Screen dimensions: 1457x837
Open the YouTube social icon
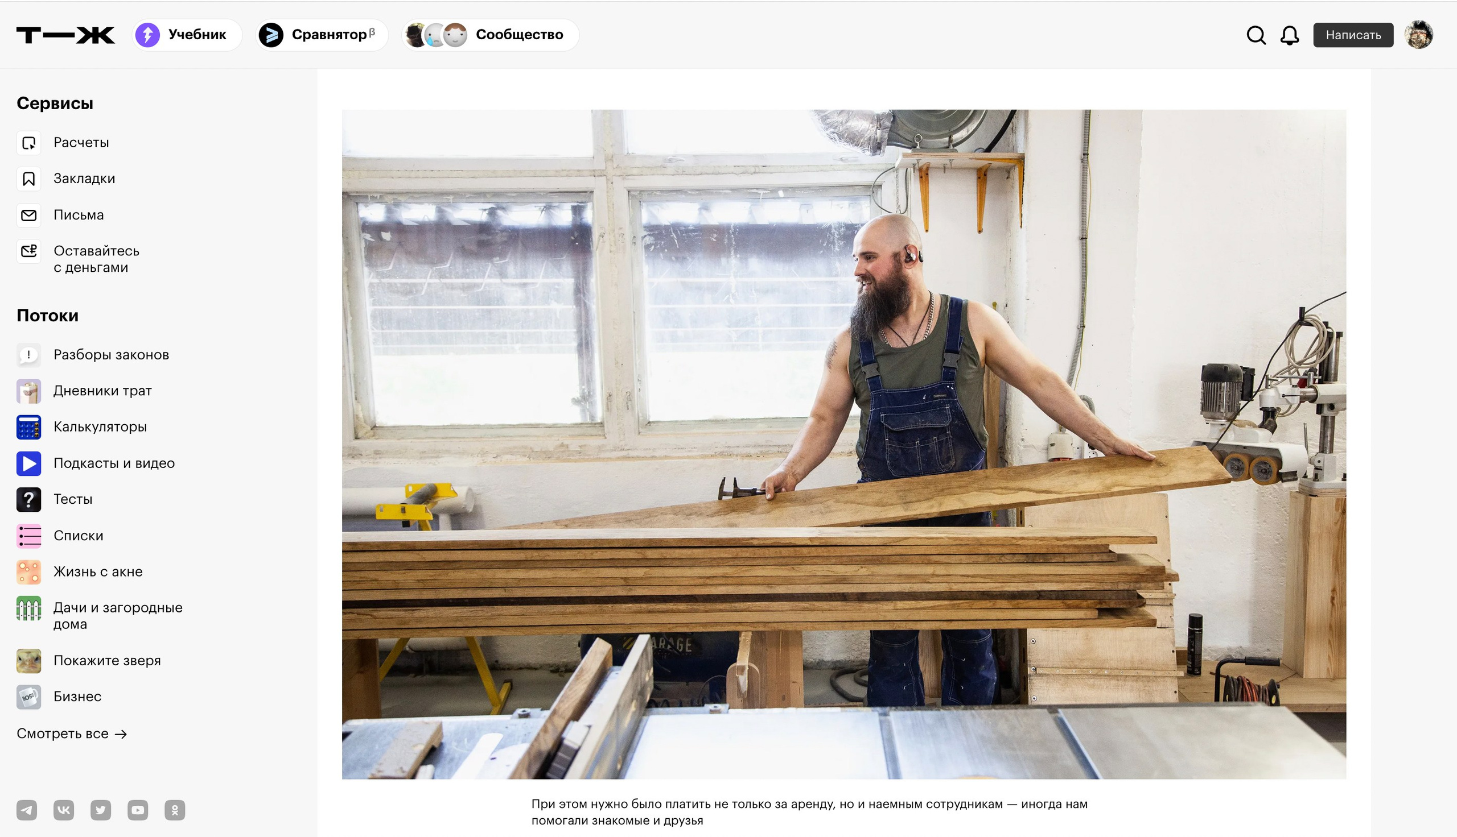pos(138,810)
